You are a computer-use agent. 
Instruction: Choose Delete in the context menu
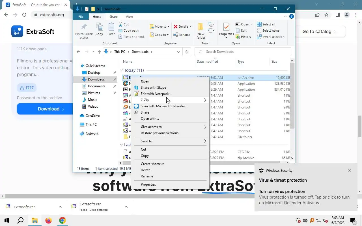[170, 170]
